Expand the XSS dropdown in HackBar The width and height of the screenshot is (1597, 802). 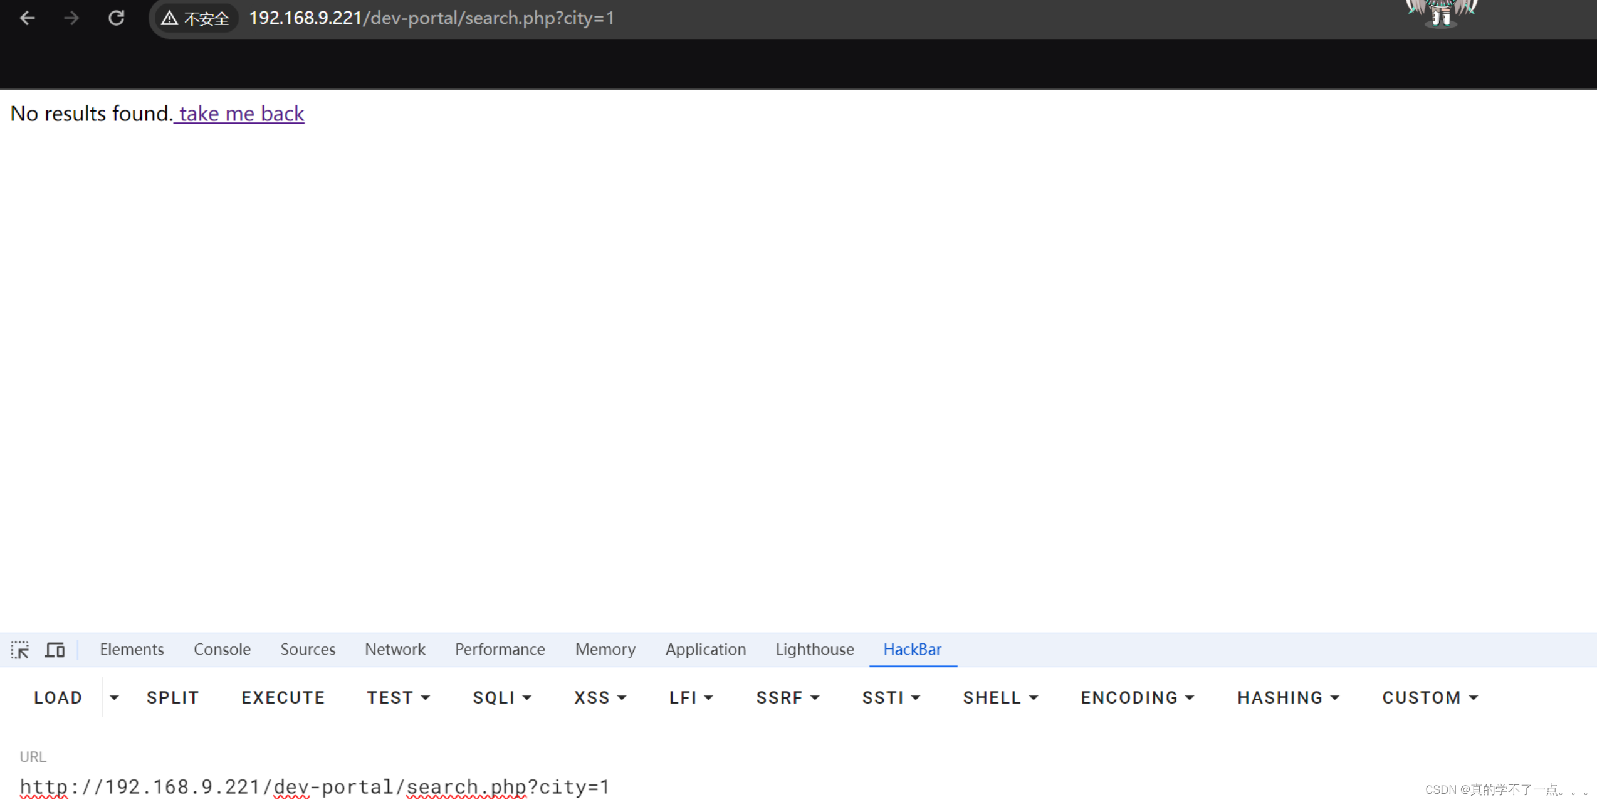tap(599, 697)
